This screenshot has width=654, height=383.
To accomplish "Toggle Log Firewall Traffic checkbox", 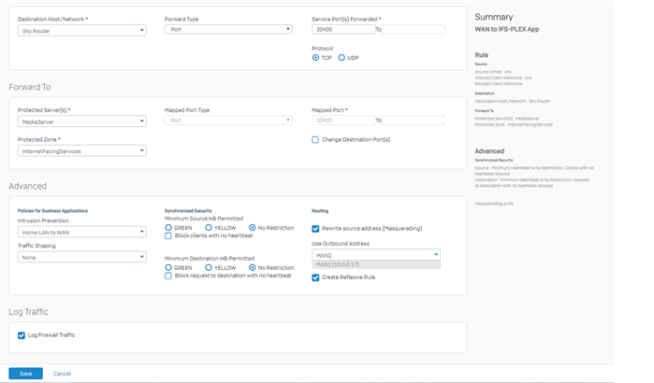I will [x=22, y=335].
